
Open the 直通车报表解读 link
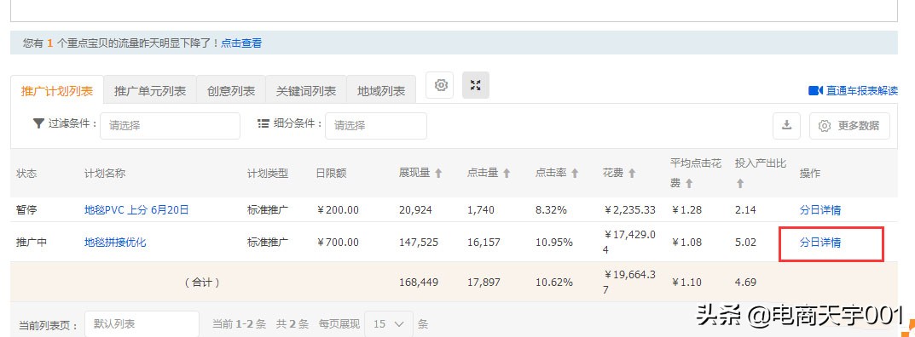(862, 90)
